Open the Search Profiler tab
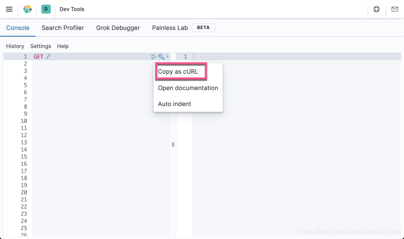404x239 pixels. click(x=63, y=28)
